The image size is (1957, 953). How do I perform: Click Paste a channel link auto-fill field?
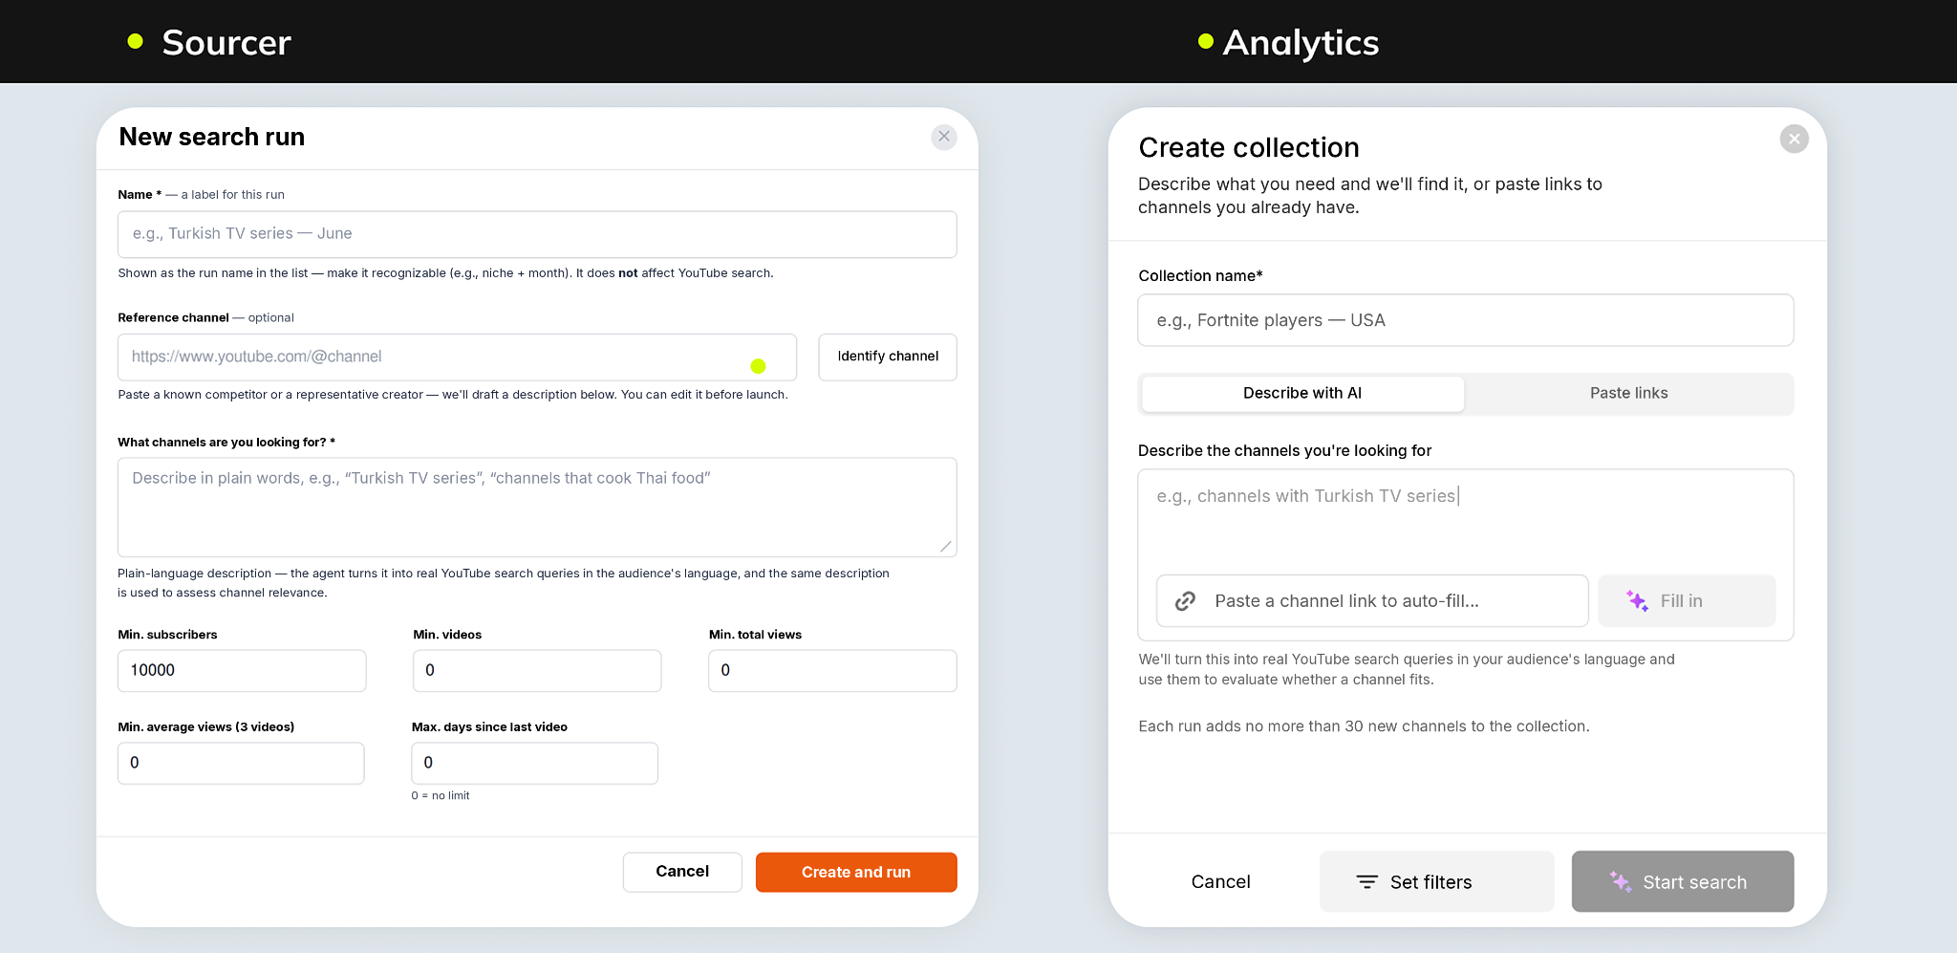coord(1372,601)
